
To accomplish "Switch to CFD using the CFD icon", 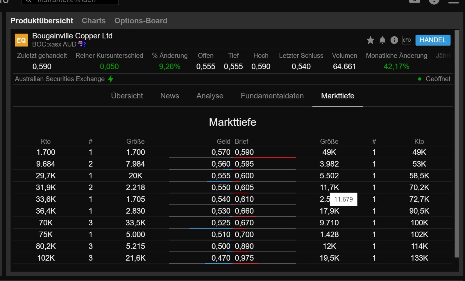I will point(407,40).
